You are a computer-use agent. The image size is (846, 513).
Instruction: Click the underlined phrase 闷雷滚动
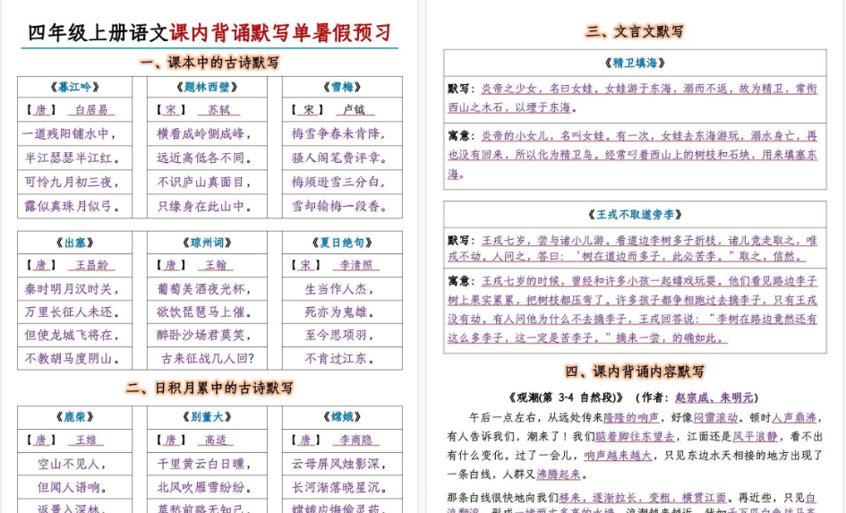[x=715, y=417]
